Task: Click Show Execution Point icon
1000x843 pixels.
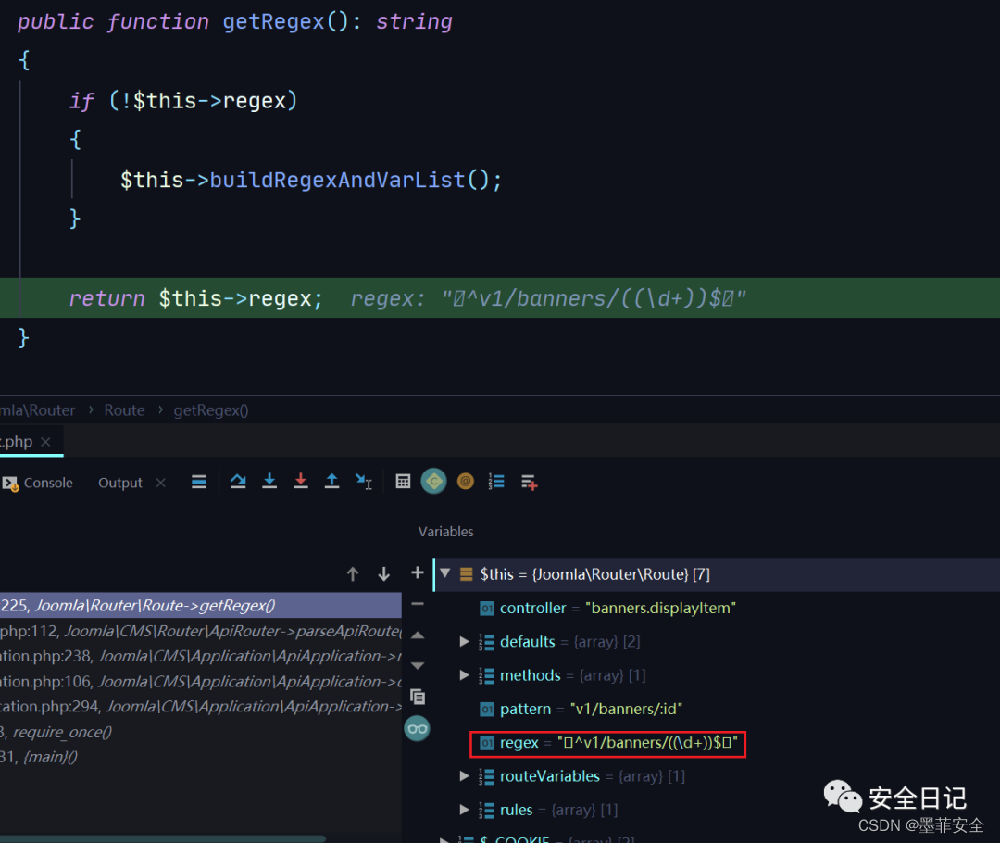Action: [238, 482]
